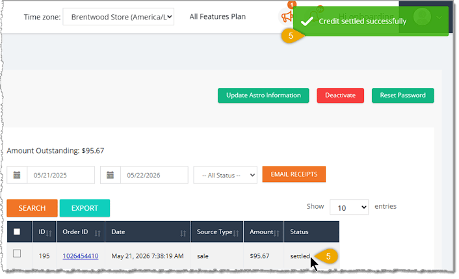Open calendar icon for end date 05/22/2026
459x279 pixels.
111,175
